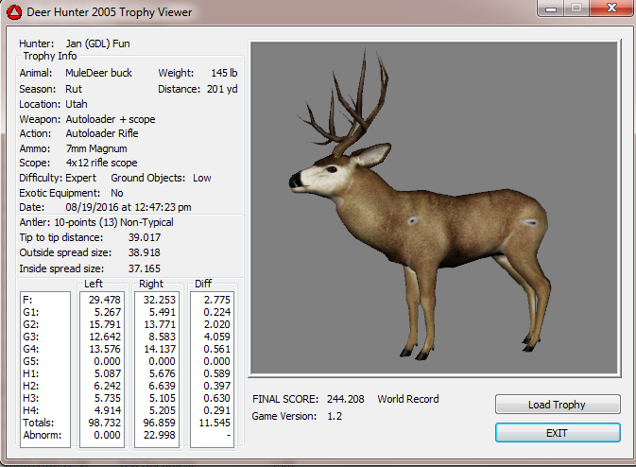Click the bullet wound on deer's shoulder

coord(412,220)
